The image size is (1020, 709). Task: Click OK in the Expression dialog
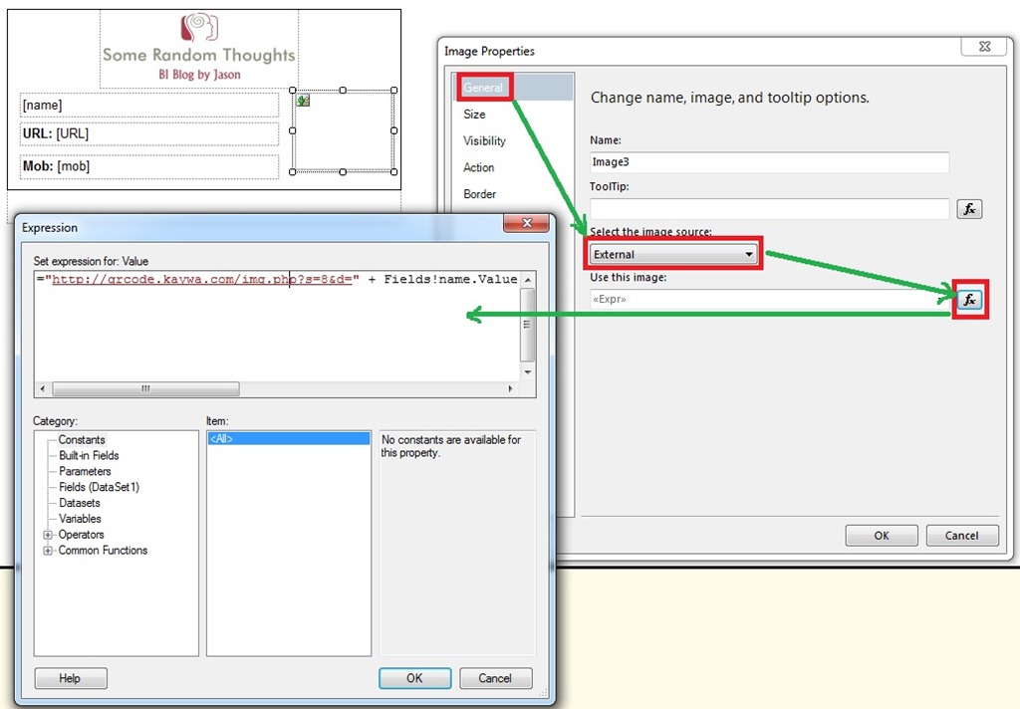[x=414, y=678]
